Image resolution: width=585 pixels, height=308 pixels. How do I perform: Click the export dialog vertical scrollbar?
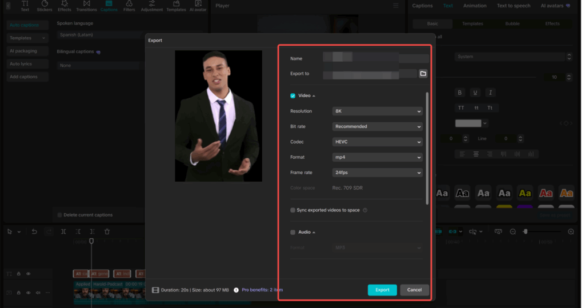427,149
